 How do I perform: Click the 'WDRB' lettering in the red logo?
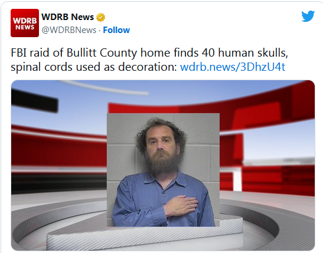click(x=25, y=21)
